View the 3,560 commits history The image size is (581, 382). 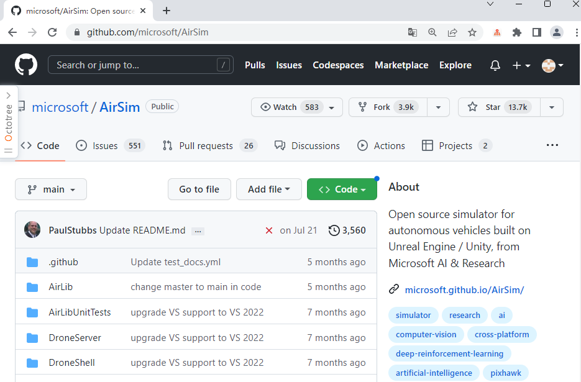(x=347, y=230)
